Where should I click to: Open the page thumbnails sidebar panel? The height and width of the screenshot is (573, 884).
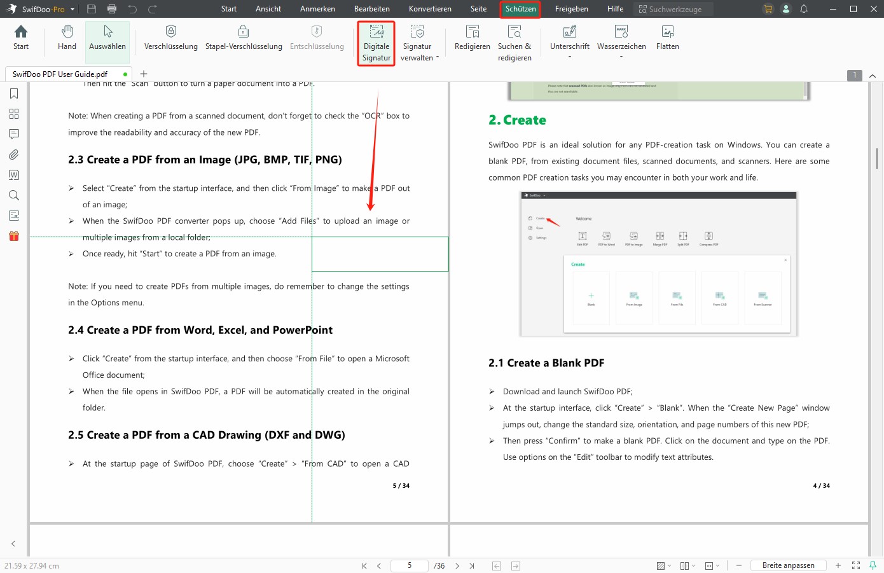click(x=14, y=114)
